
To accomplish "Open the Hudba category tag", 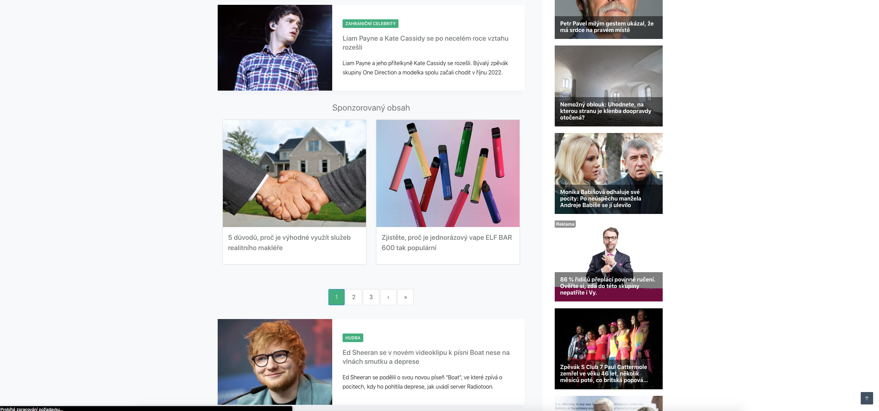I will coord(353,338).
